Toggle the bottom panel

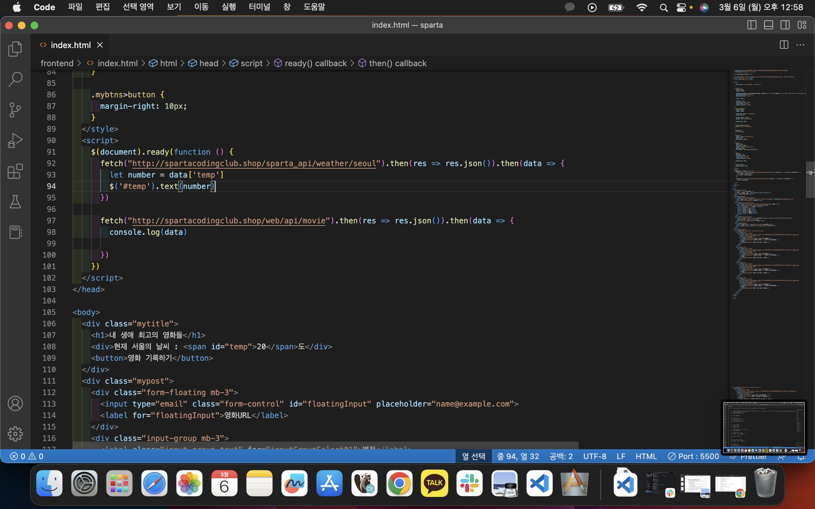tap(768, 25)
